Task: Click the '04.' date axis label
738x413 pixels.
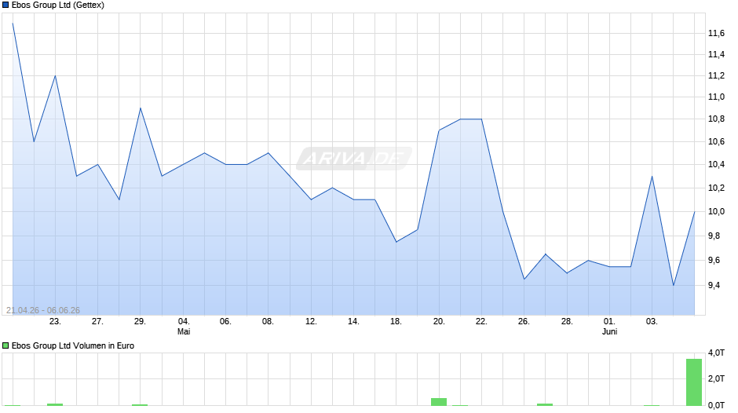Action: [x=184, y=322]
